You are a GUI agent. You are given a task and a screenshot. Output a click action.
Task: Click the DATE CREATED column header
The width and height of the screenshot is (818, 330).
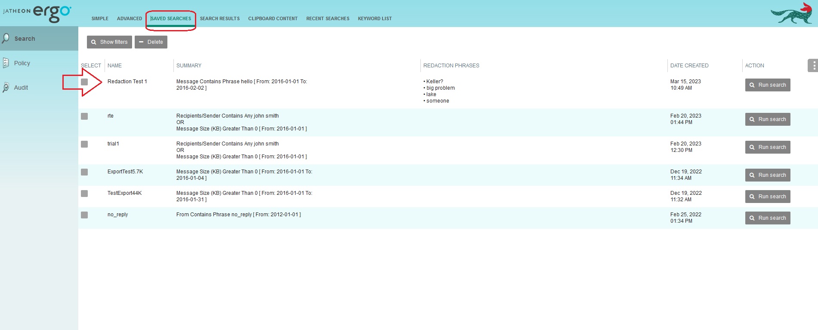click(x=689, y=66)
